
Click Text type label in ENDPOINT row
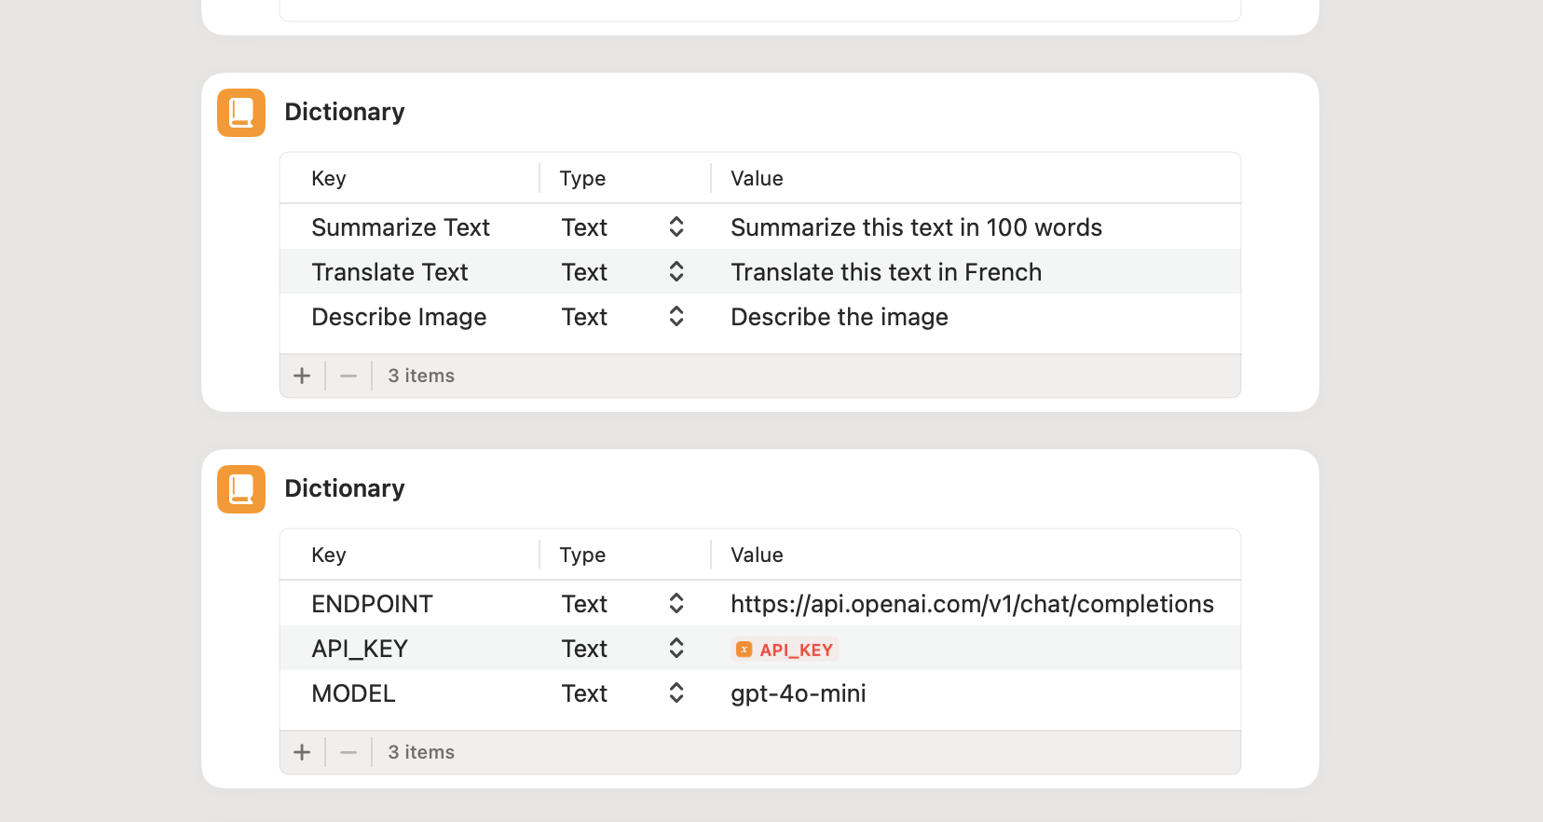point(584,604)
